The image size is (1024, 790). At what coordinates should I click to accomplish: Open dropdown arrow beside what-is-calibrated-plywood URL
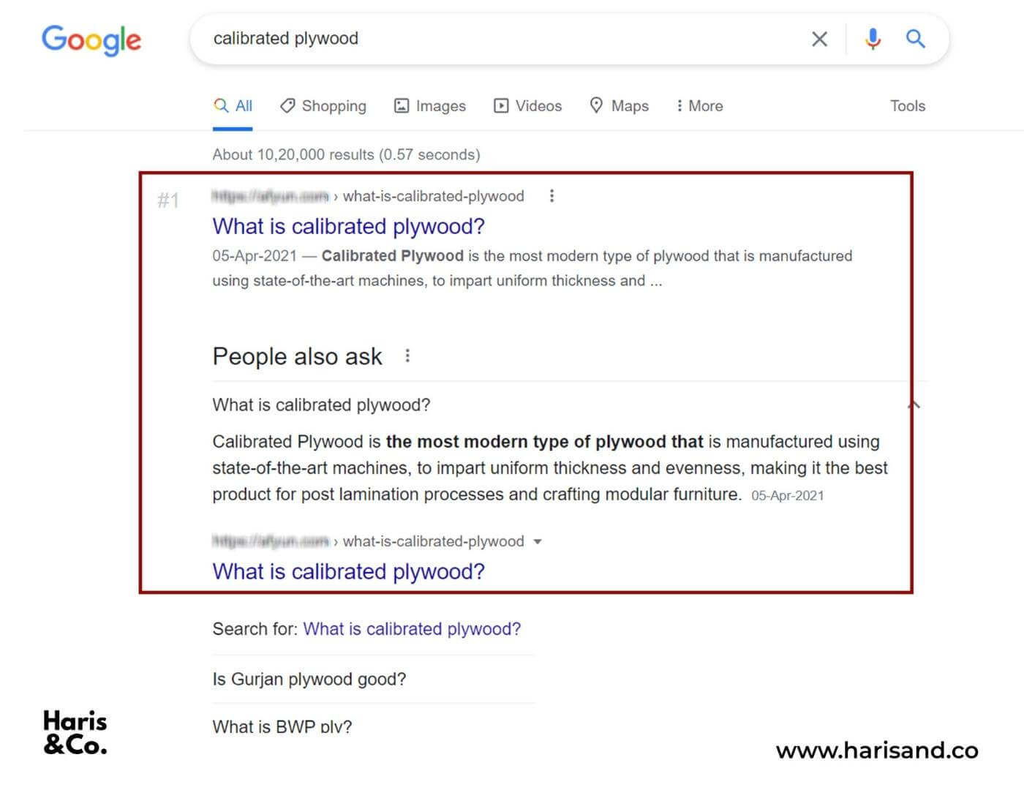click(x=538, y=542)
